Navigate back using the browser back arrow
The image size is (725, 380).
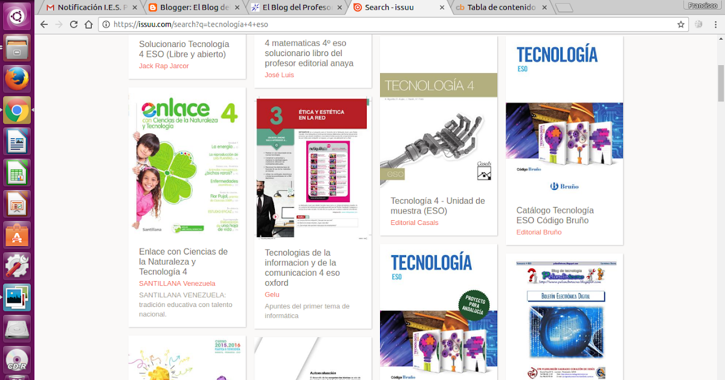click(43, 25)
